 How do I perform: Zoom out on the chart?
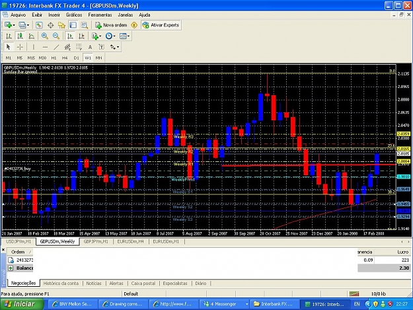tap(56, 36)
